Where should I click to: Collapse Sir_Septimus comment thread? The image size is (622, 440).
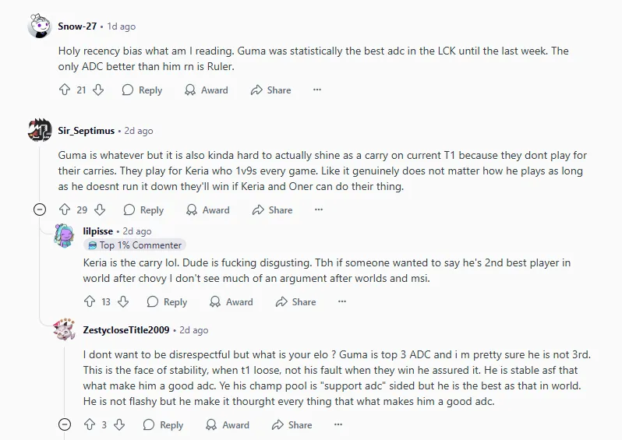(x=40, y=210)
